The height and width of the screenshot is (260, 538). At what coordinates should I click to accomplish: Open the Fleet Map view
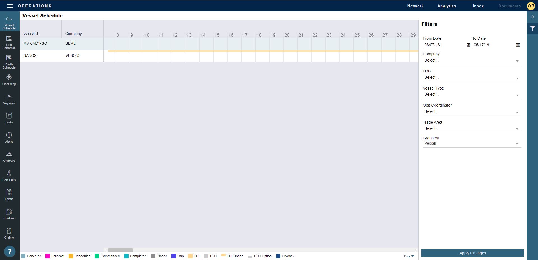click(9, 80)
